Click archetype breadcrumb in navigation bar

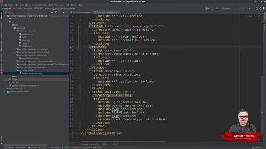click(x=6, y=8)
